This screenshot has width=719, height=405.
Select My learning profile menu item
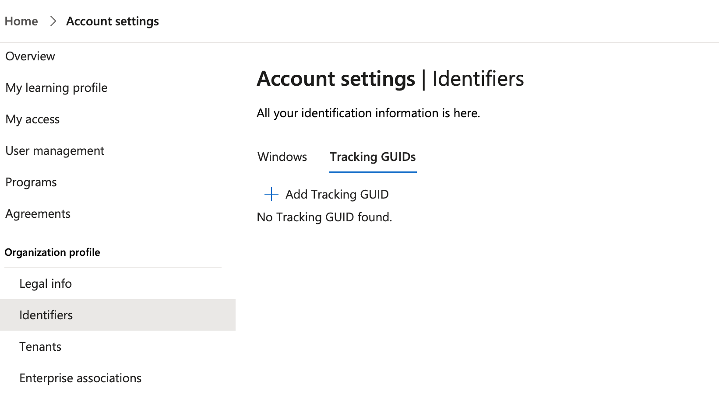[56, 88]
